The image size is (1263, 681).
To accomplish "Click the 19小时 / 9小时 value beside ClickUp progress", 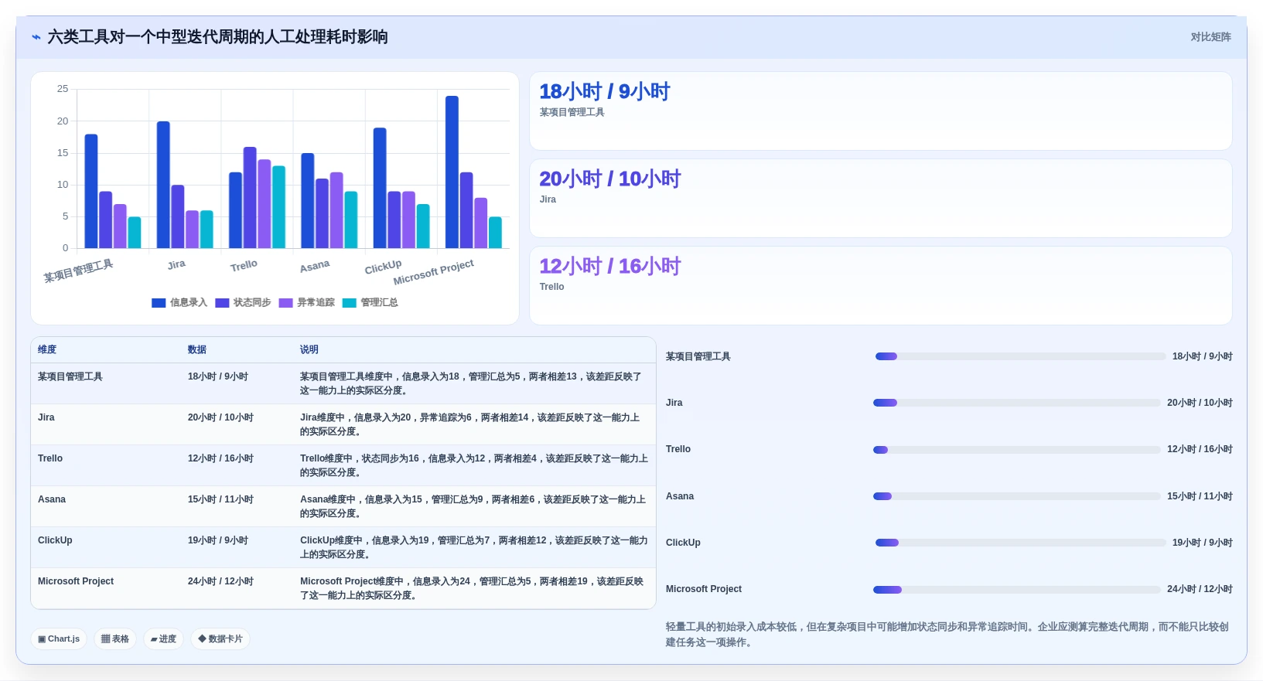I will pyautogui.click(x=1202, y=543).
